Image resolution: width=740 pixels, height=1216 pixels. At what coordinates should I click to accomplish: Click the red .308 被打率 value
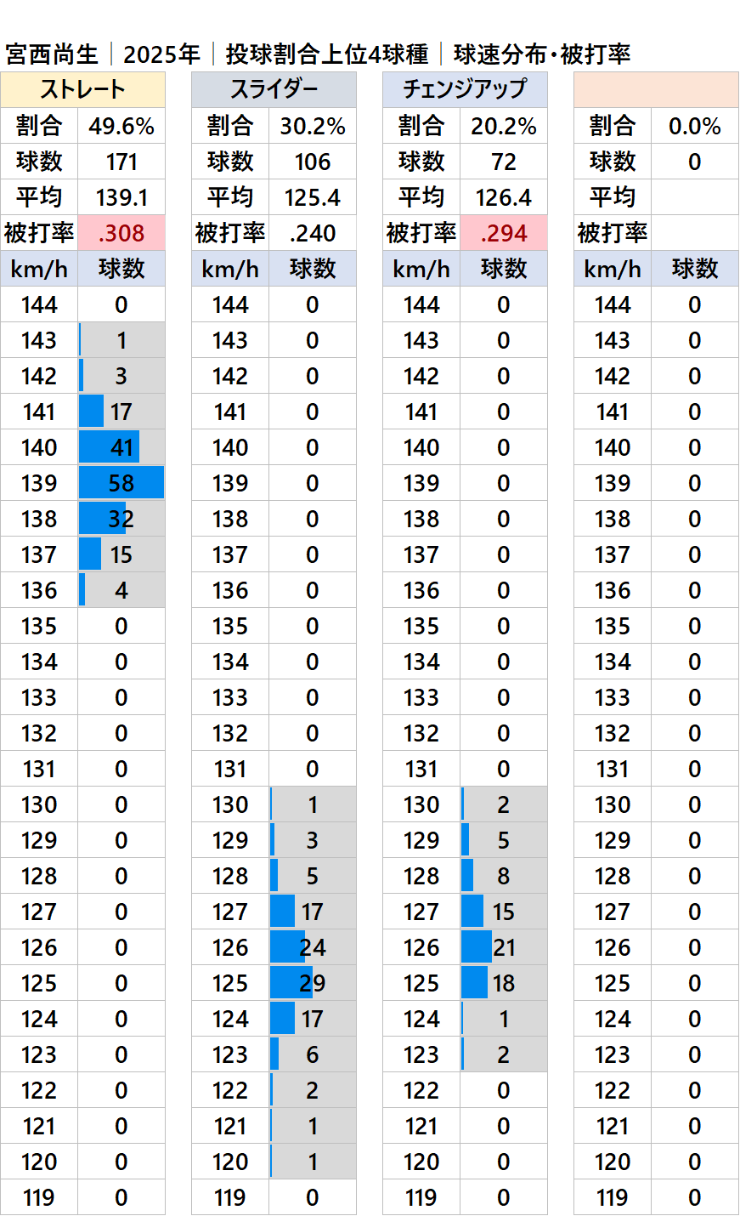click(121, 233)
